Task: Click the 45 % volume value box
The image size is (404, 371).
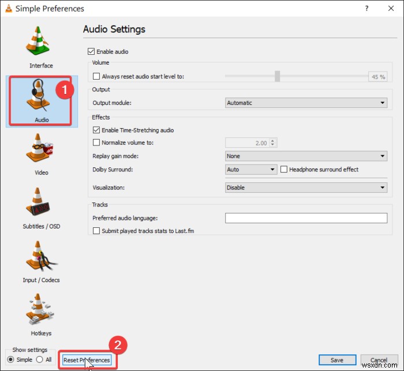Action: pyautogui.click(x=377, y=77)
